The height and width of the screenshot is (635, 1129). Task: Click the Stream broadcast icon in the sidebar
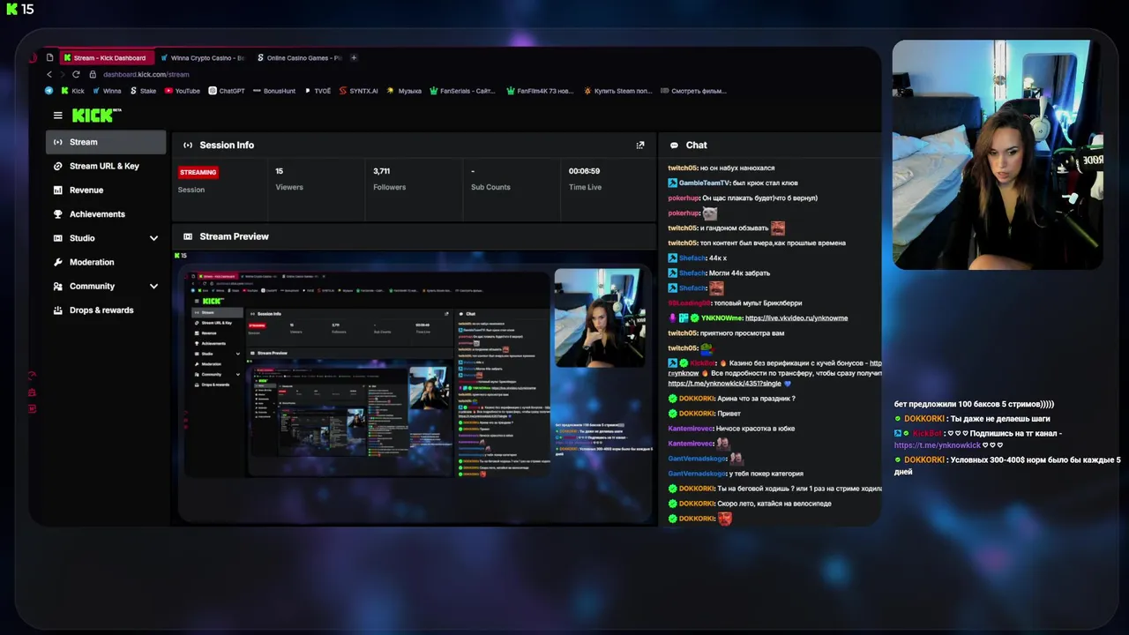click(58, 142)
